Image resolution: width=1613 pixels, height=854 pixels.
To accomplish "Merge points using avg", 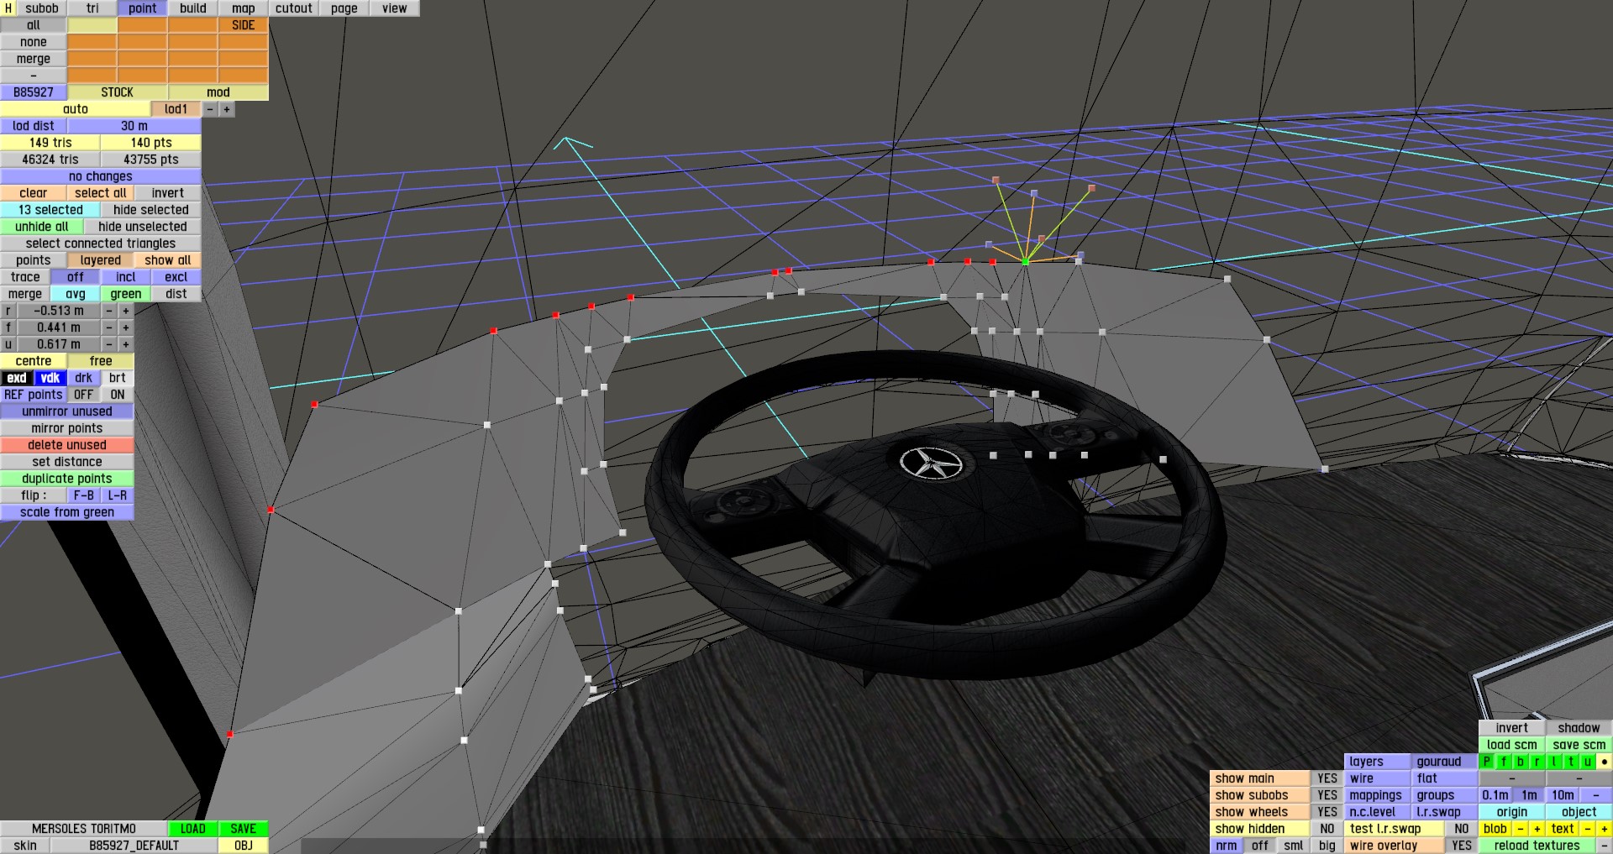I will point(76,294).
